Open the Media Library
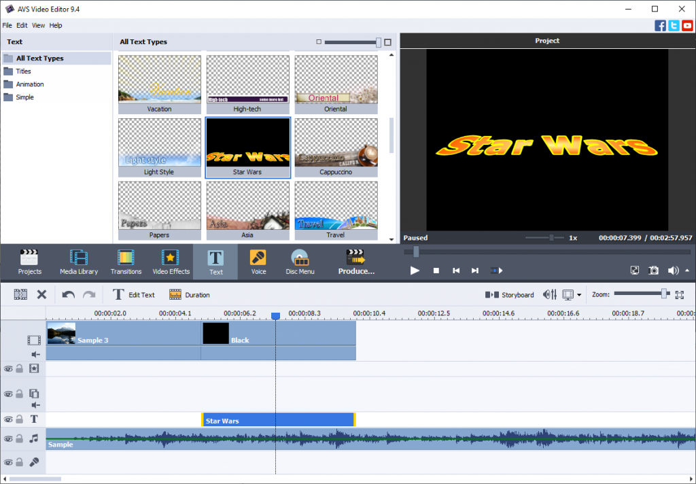 click(x=79, y=262)
